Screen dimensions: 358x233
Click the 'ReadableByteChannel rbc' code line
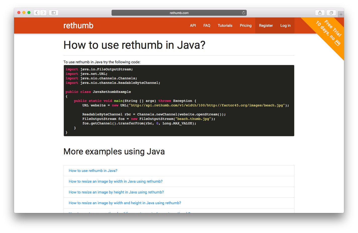pyautogui.click(x=154, y=114)
